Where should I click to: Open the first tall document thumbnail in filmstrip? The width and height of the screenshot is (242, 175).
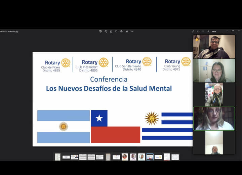point(58,157)
